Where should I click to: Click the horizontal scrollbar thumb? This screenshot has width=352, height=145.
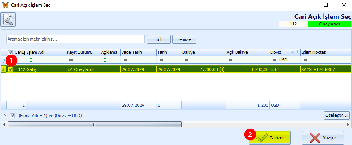pyautogui.click(x=95, y=124)
